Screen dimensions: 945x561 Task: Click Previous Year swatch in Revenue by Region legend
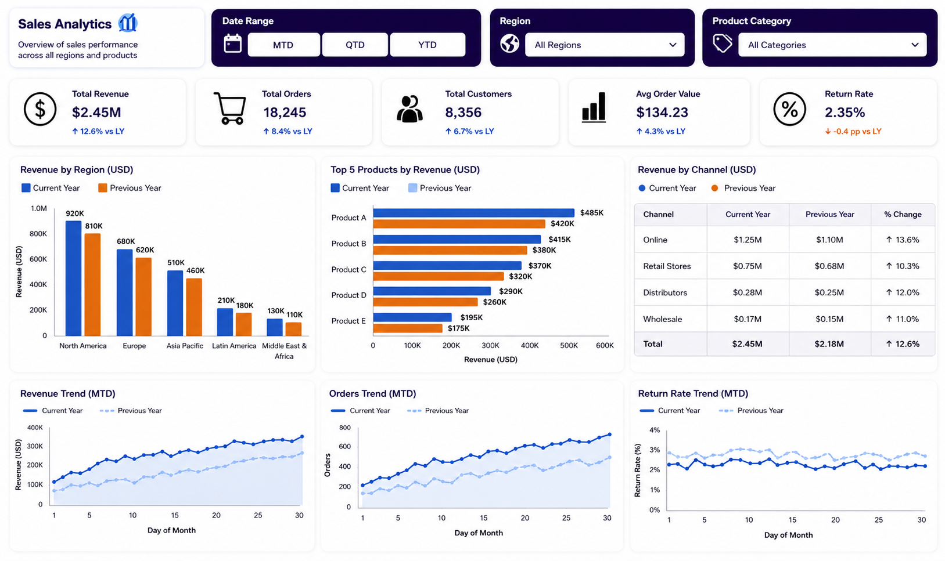[x=103, y=188]
